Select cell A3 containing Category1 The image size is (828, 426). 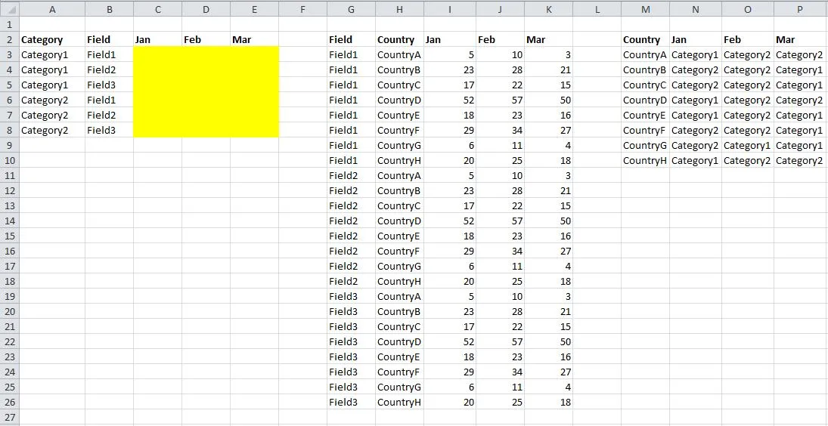click(51, 54)
